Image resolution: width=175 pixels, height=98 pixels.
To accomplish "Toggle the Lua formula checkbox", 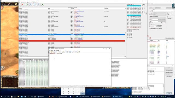I will click(x=167, y=13).
